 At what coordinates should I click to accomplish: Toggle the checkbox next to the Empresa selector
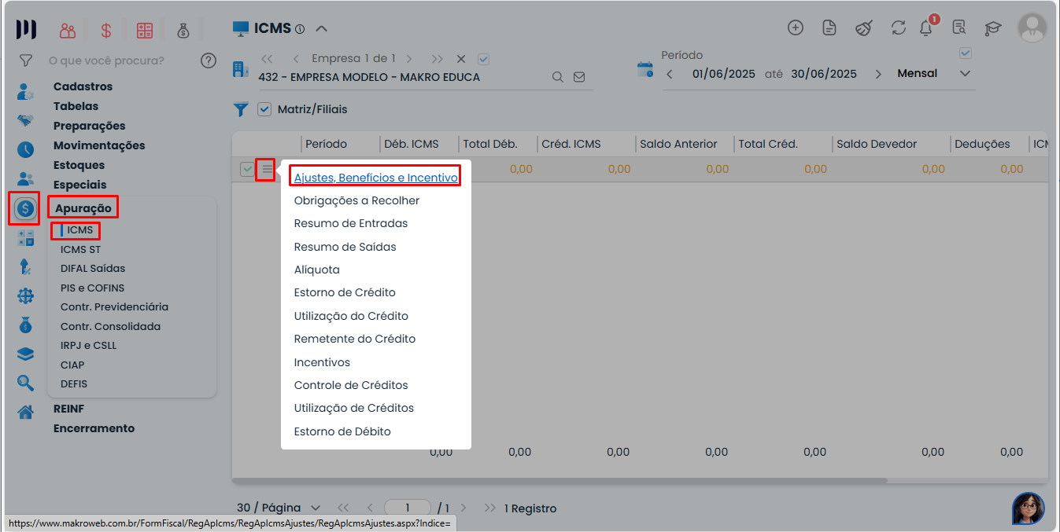tap(483, 58)
